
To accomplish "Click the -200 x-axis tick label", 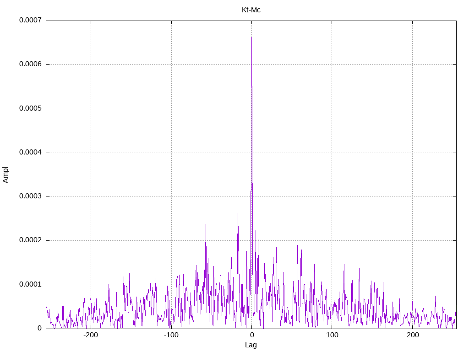I will pyautogui.click(x=91, y=335).
